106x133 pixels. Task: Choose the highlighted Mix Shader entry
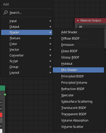(x=78, y=70)
